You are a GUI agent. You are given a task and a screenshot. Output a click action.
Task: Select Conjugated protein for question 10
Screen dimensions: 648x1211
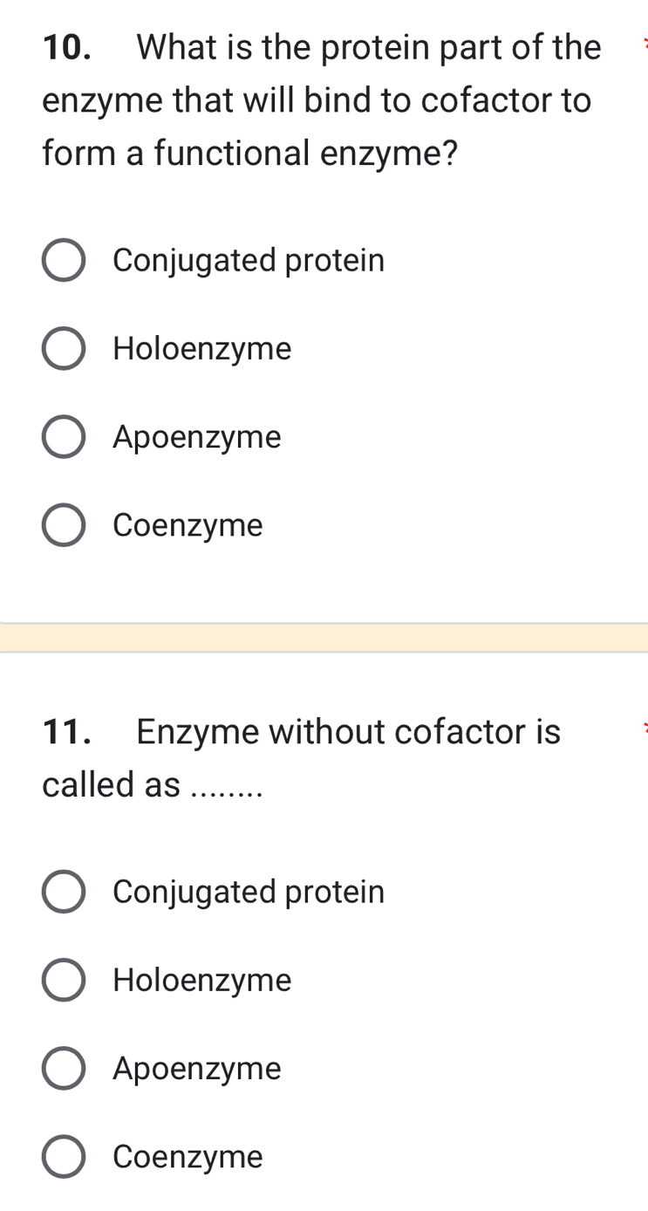pos(63,260)
